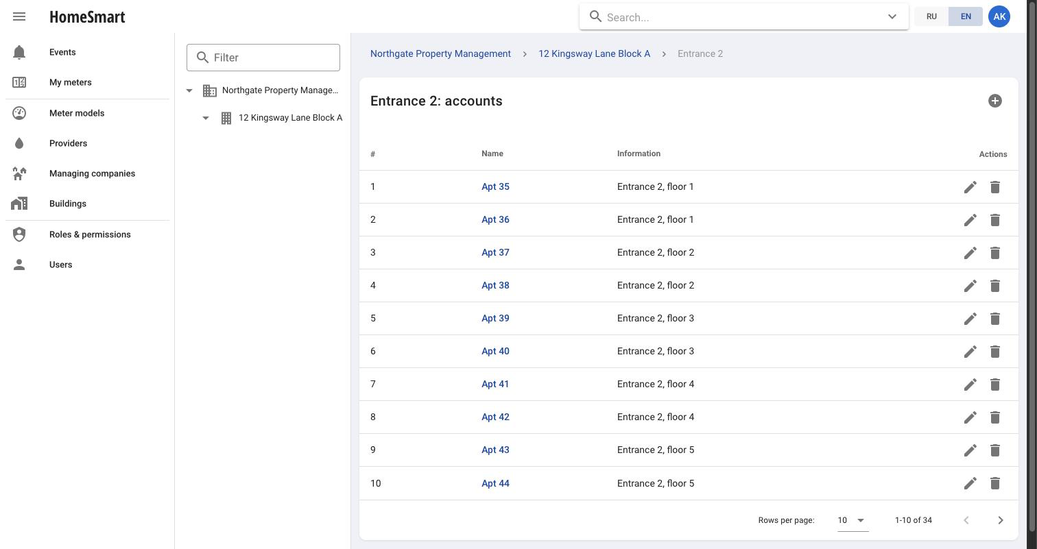Open Buildings in the sidebar
Screen dimensions: 1037x549
click(88, 204)
